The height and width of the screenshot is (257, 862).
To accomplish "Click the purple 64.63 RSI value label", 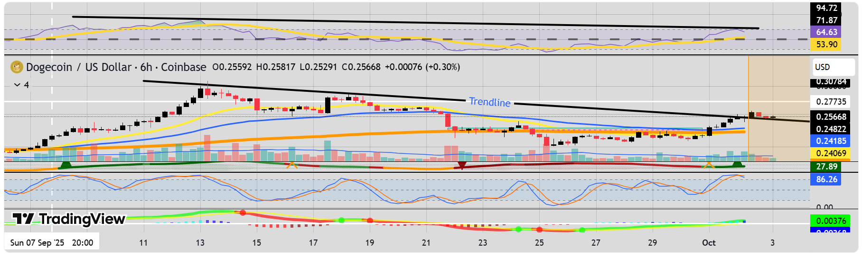I will (826, 32).
